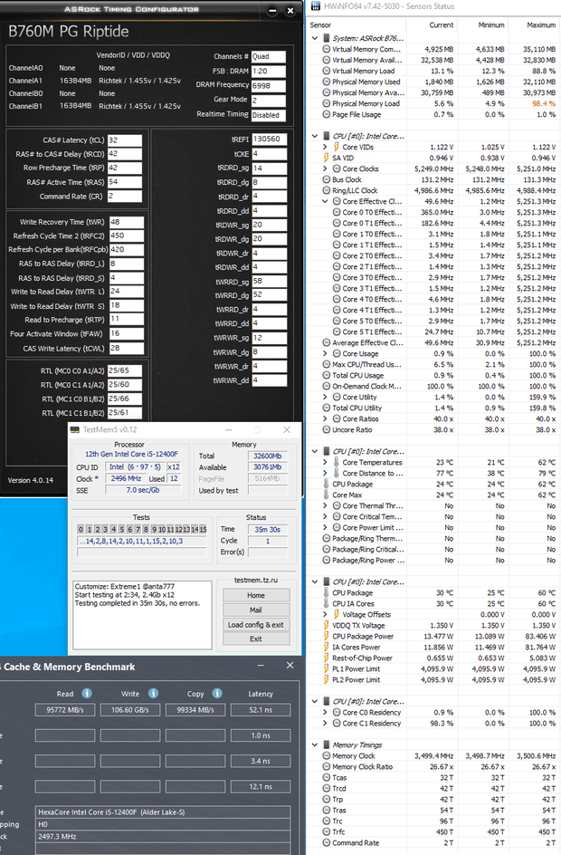
Task: Click the Time 35m 30s status field
Action: (x=267, y=530)
